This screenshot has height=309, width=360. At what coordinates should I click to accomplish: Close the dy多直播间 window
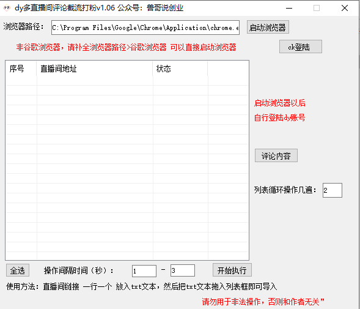(344, 8)
